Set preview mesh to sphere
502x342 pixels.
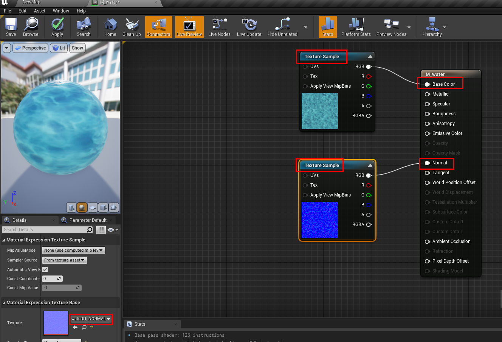[x=82, y=207]
